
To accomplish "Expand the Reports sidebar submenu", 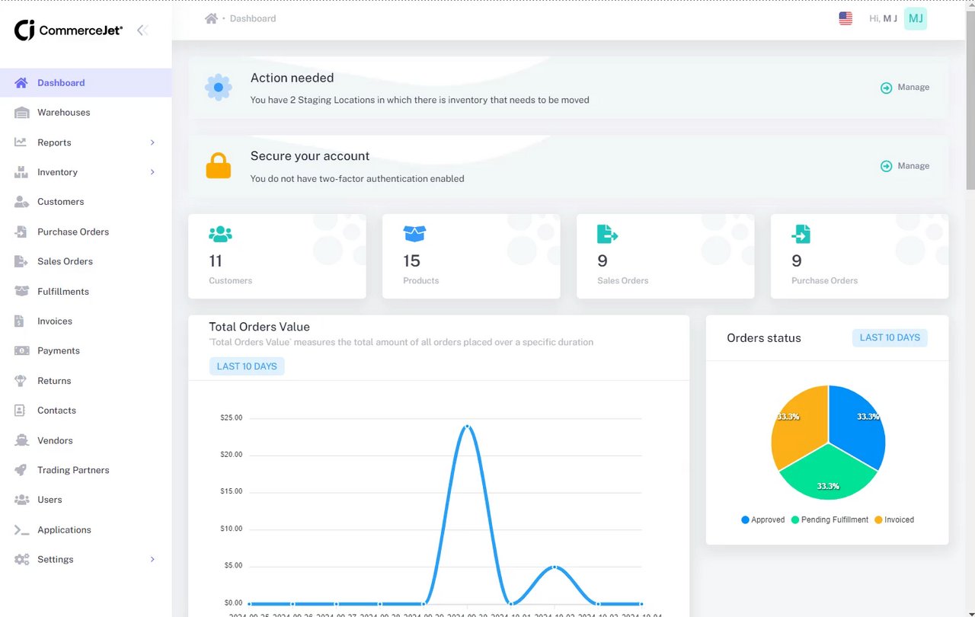I will point(85,142).
